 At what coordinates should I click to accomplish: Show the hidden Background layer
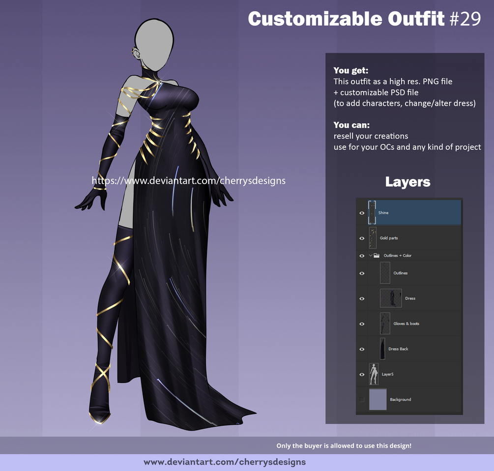coord(362,400)
